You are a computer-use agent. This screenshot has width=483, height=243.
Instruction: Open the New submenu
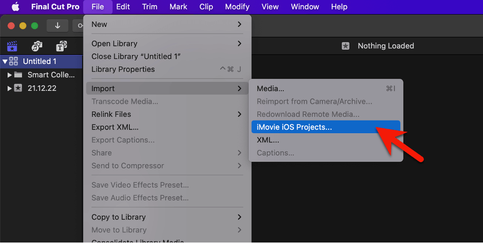167,24
